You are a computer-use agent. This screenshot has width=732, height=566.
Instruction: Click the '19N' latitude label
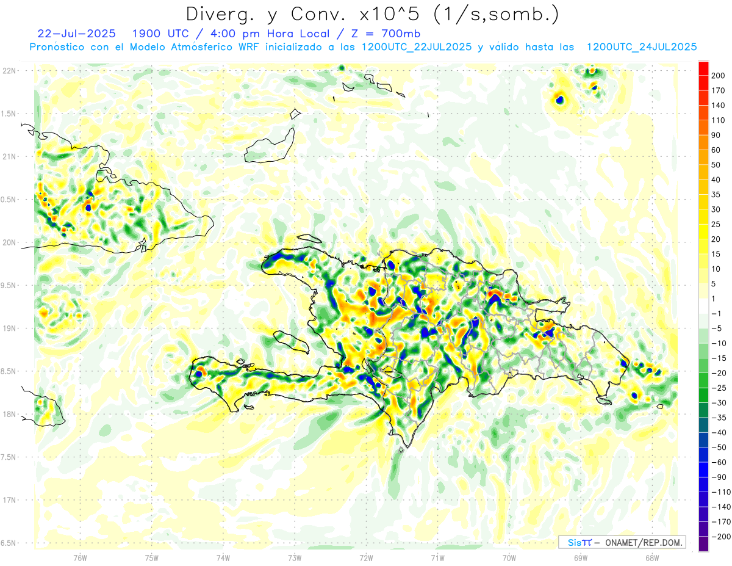click(x=9, y=328)
